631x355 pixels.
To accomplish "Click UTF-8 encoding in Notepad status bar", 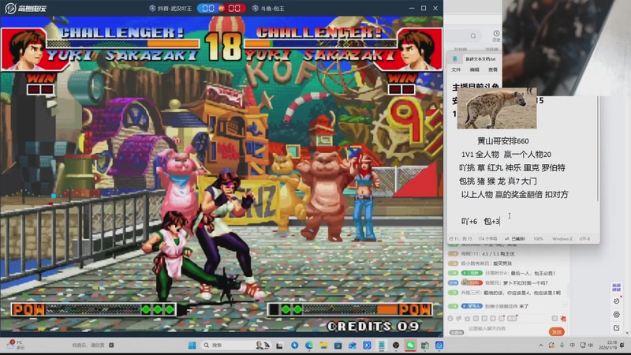I will [584, 239].
